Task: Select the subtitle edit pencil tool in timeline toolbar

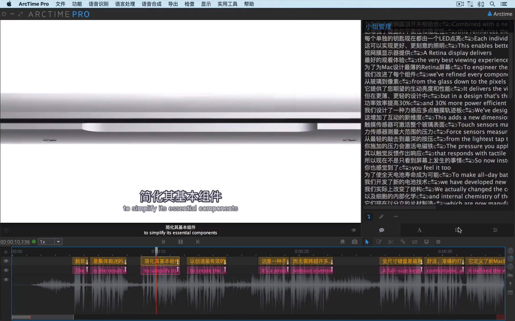Action: [379, 242]
